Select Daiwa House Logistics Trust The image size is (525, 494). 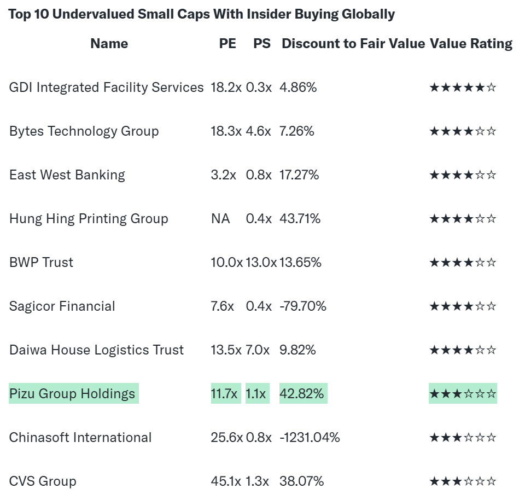(96, 350)
